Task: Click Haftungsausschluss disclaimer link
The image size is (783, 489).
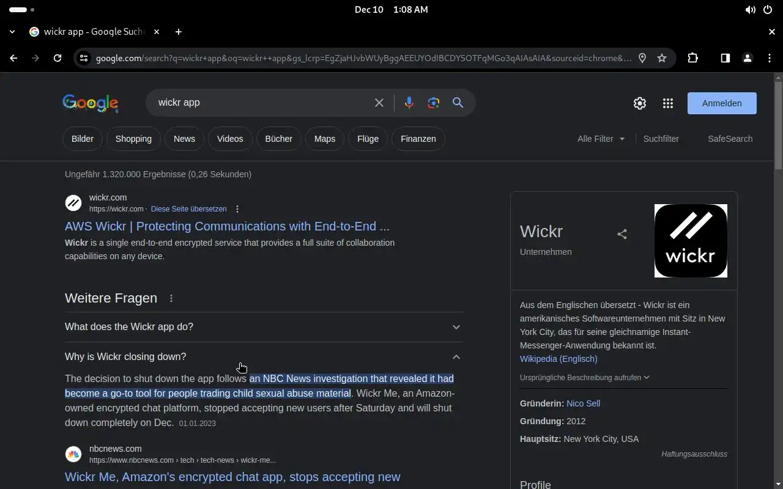Action: pos(694,454)
